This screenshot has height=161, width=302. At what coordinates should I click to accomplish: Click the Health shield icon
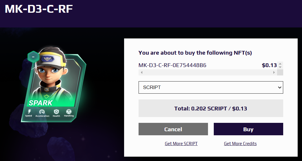(x=56, y=112)
